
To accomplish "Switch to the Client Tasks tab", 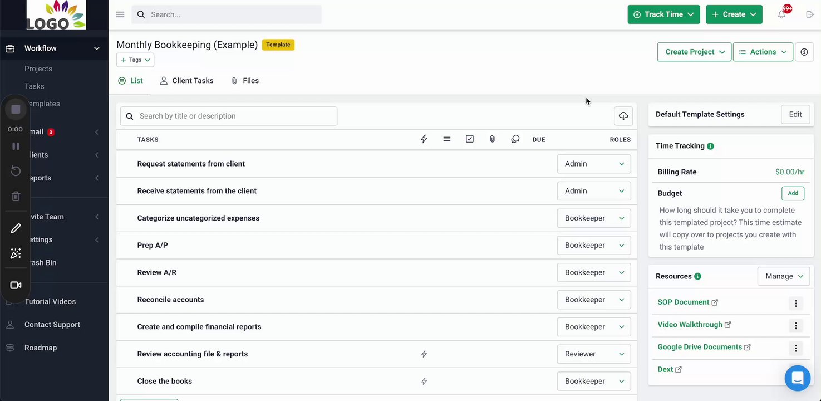I will [186, 81].
